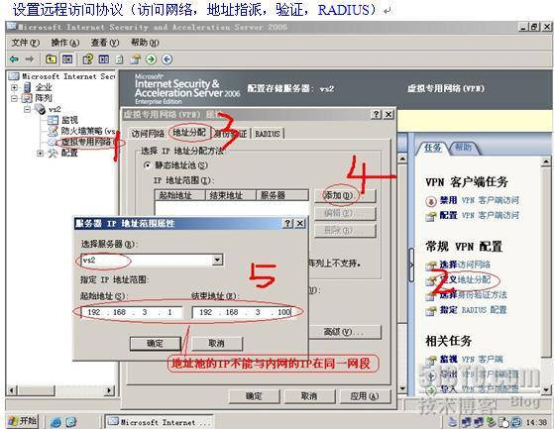The image size is (554, 429).
Task: Click the icon beside 配置 VPN 客户端访问
Action: 431,216
